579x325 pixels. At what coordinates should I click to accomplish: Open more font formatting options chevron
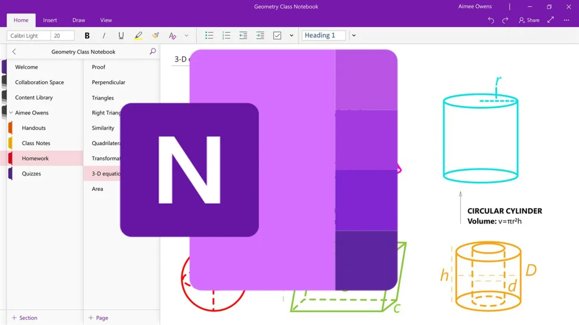point(187,36)
